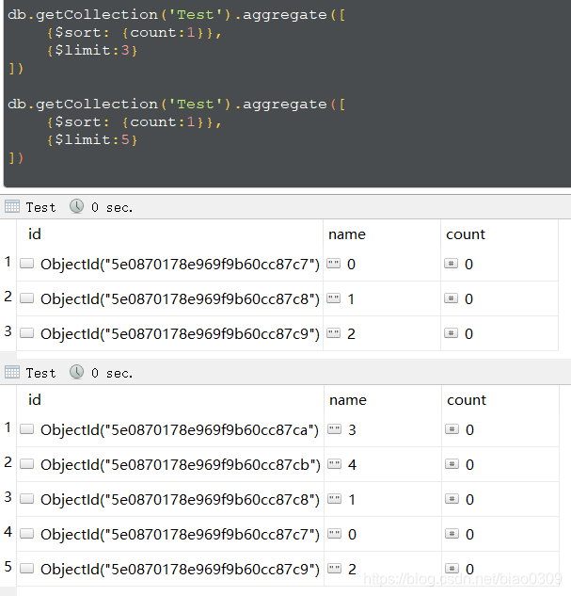Click number type icon in count cell of first table row 2
This screenshot has width=571, height=596.
click(451, 298)
